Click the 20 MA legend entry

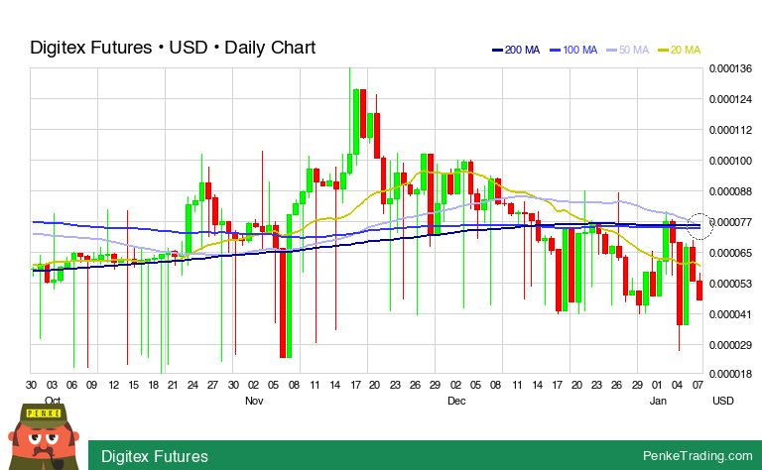(x=680, y=50)
